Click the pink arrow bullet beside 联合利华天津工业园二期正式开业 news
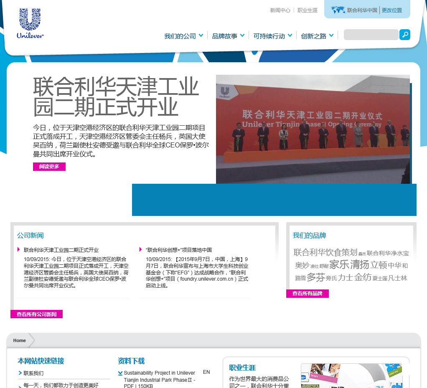This screenshot has height=388, width=427. coord(18,249)
